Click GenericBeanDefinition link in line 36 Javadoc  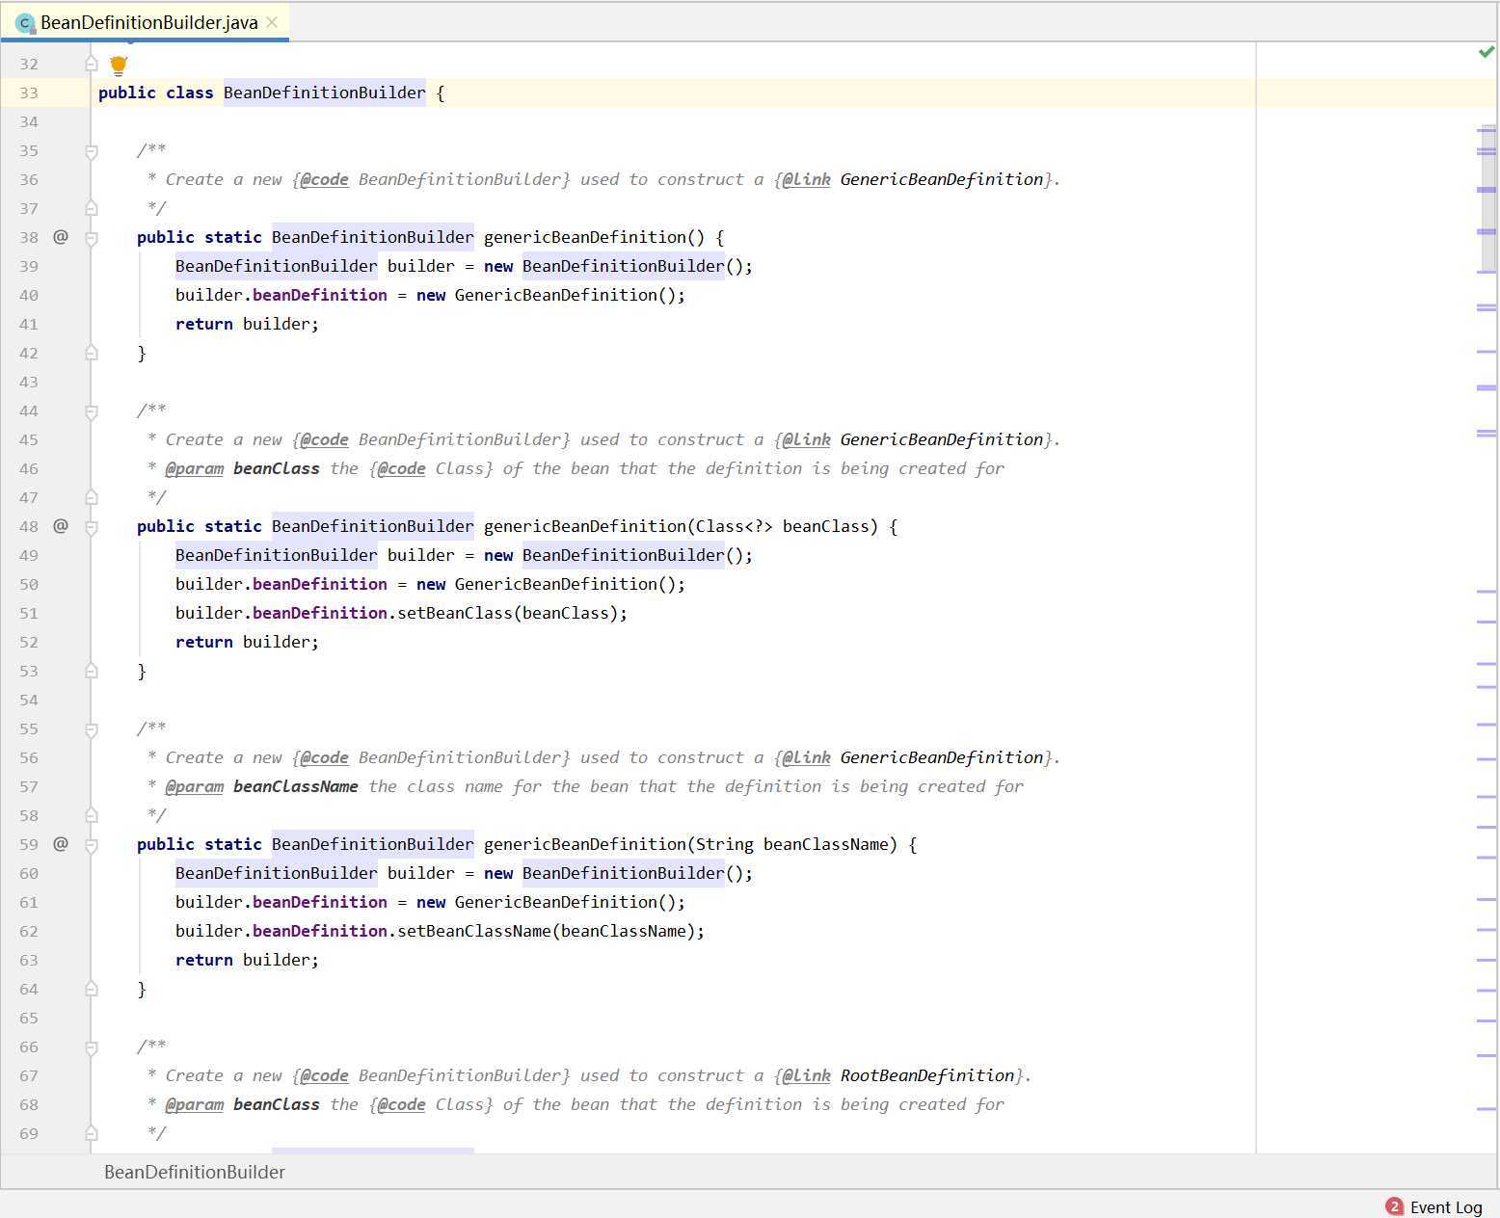coord(941,179)
